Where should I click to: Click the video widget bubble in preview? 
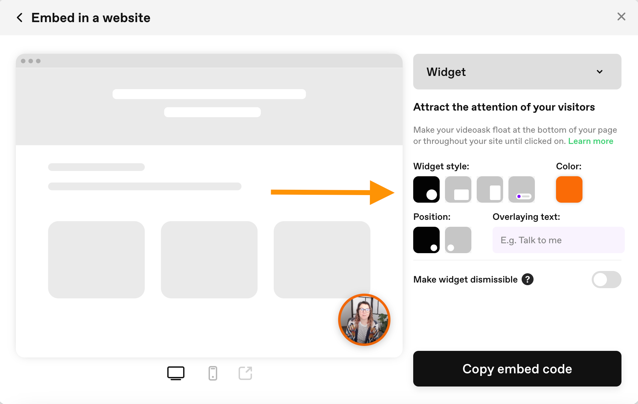point(364,320)
